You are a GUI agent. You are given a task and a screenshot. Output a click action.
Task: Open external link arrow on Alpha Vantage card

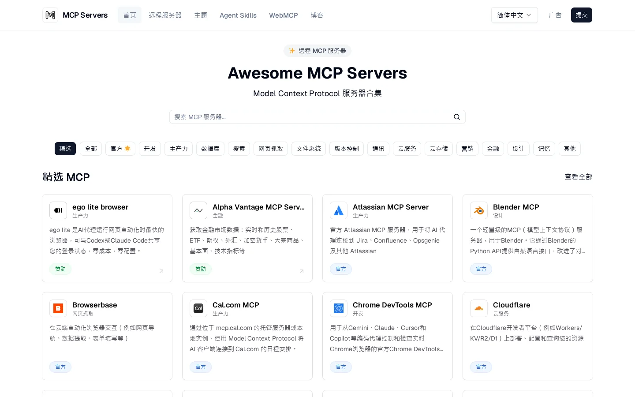[x=302, y=271]
